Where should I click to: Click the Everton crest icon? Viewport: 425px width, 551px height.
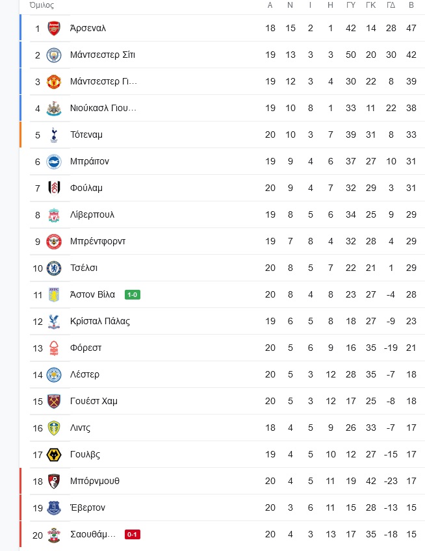[x=54, y=508]
